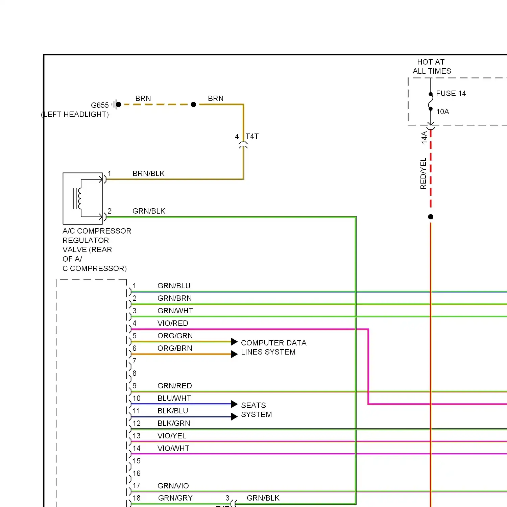The height and width of the screenshot is (507, 507).
Task: Click the GRN/BLK label at valve pin 2
Action: 149,211
